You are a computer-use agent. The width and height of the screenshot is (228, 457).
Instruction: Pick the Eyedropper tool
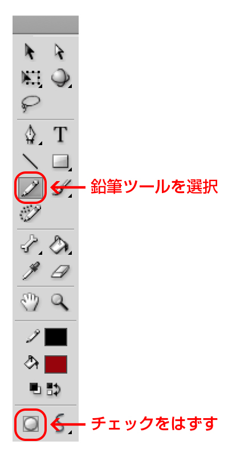[x=30, y=270]
